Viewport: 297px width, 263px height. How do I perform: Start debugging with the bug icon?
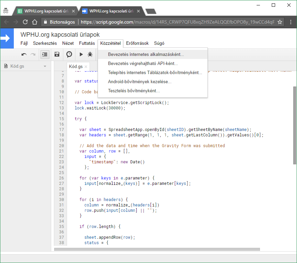click(90, 54)
